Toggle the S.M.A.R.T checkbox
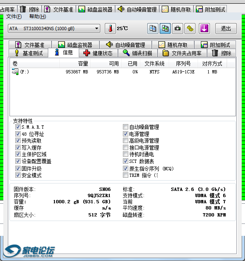The width and height of the screenshot is (245, 261). (x=18, y=127)
